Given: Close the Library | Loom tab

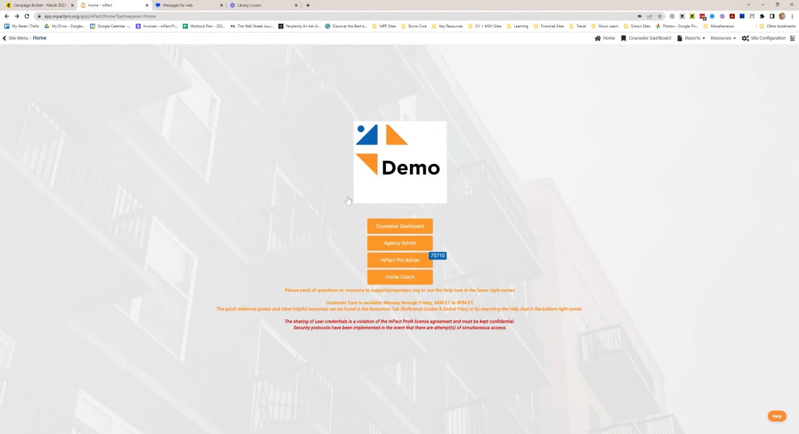Looking at the screenshot, I should 297,5.
